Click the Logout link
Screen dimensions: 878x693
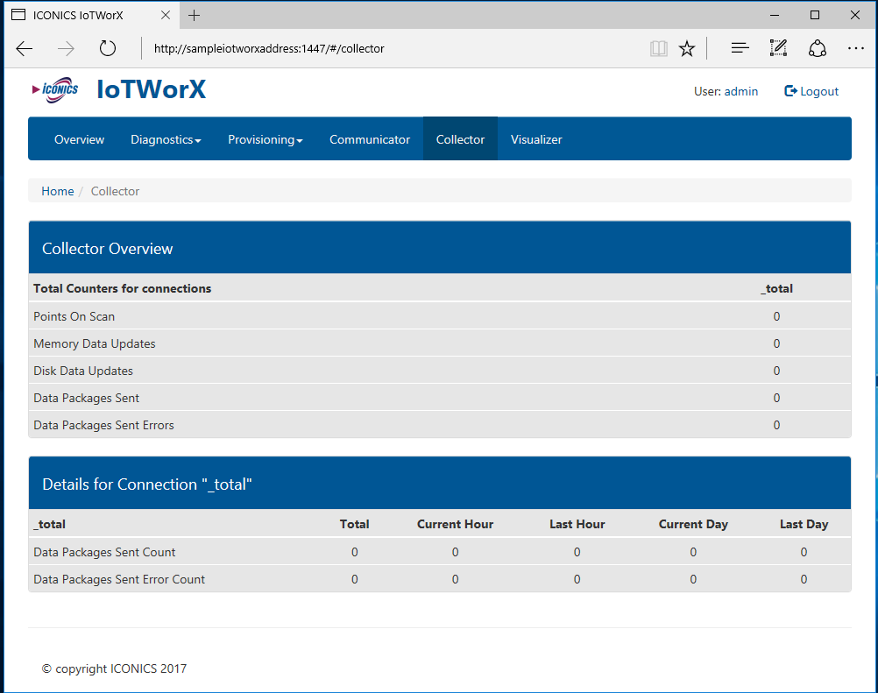click(811, 91)
